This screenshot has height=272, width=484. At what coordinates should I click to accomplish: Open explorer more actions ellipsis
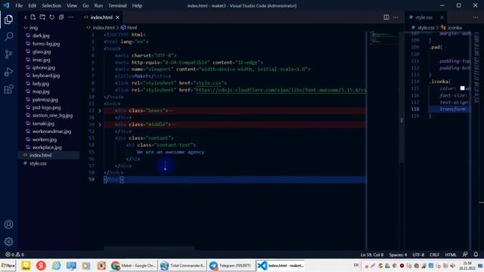pyautogui.click(x=70, y=17)
